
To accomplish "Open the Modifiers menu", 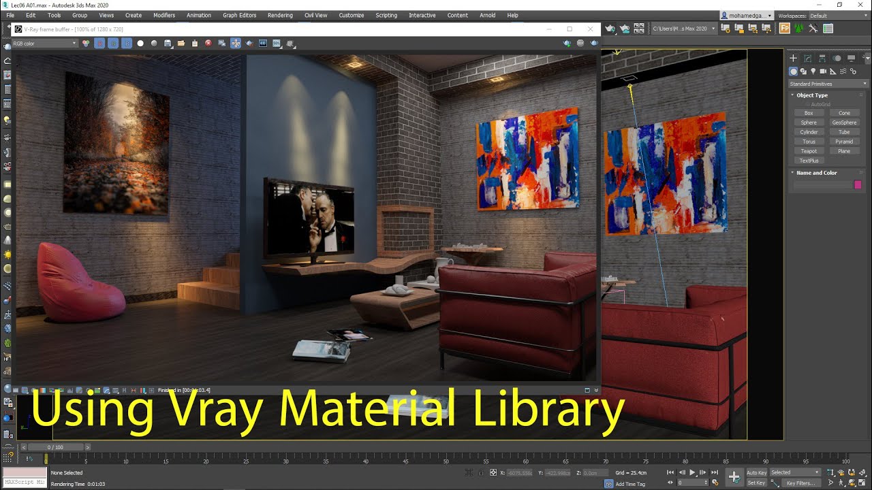I will click(164, 15).
